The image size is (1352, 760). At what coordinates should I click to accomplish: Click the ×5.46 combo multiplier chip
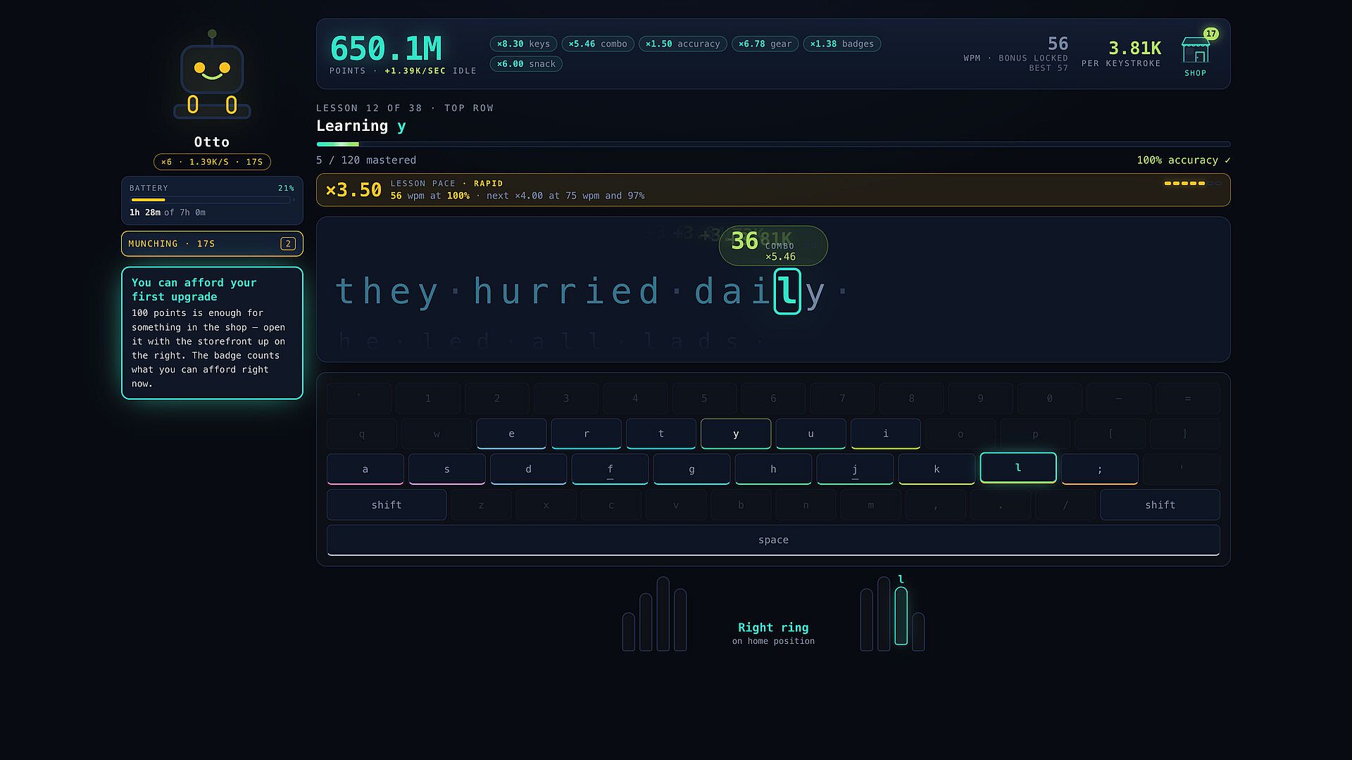(598, 44)
